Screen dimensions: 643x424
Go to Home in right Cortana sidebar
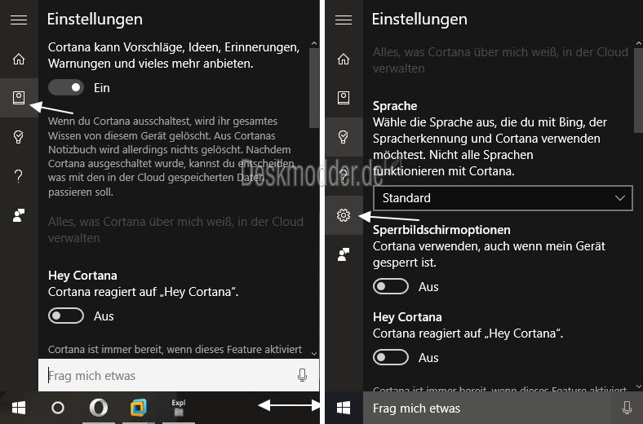point(344,59)
